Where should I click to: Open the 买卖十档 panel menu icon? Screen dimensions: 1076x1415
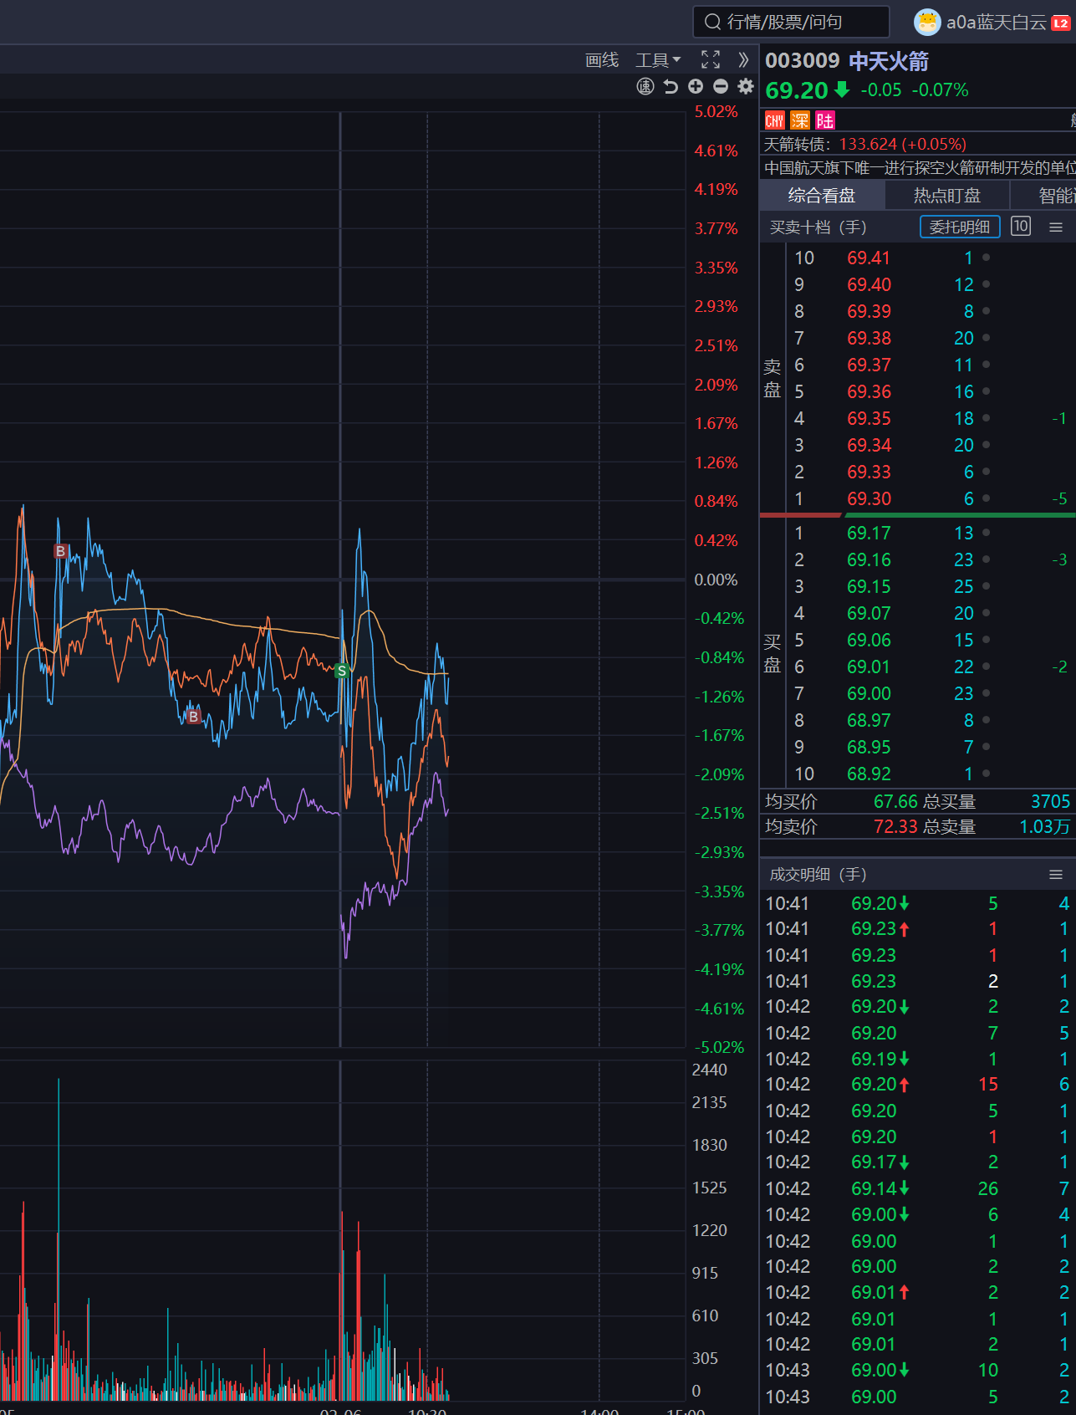pos(1055,227)
